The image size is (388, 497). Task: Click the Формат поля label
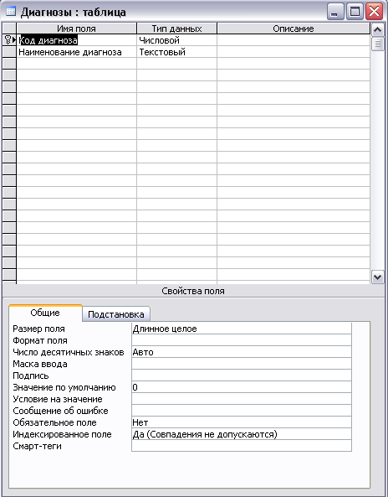40,340
